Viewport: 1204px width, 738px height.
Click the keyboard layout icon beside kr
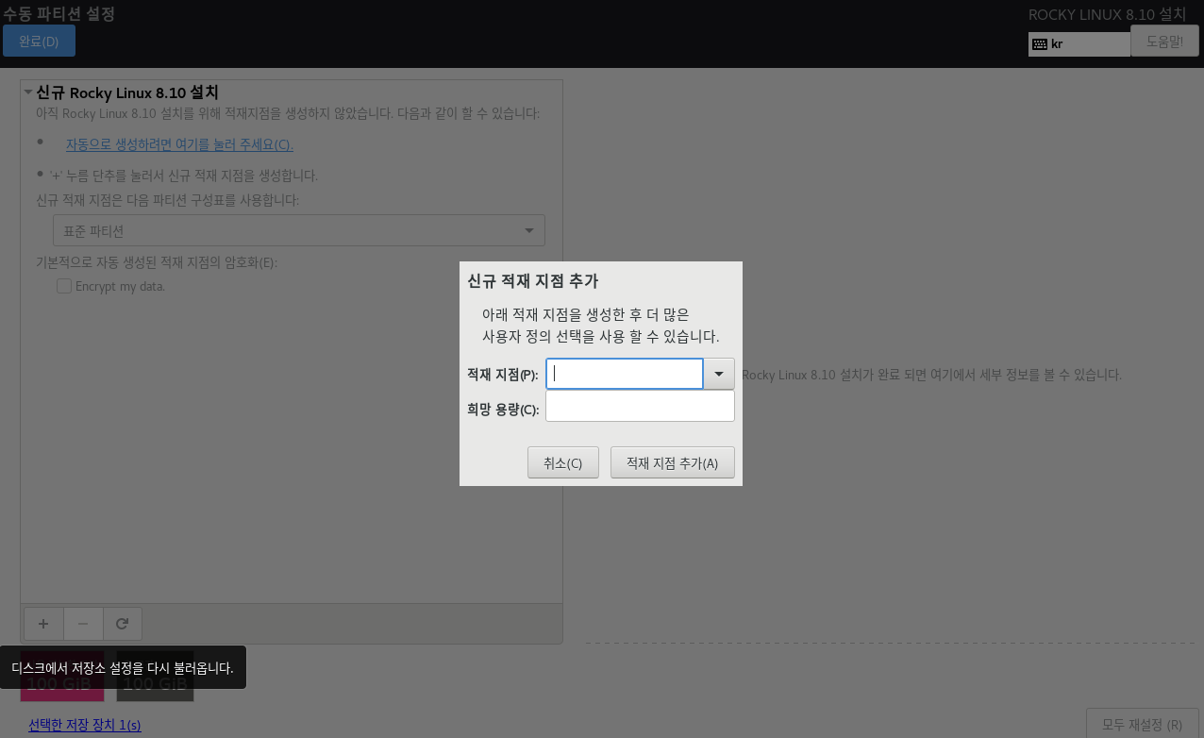coord(1040,44)
